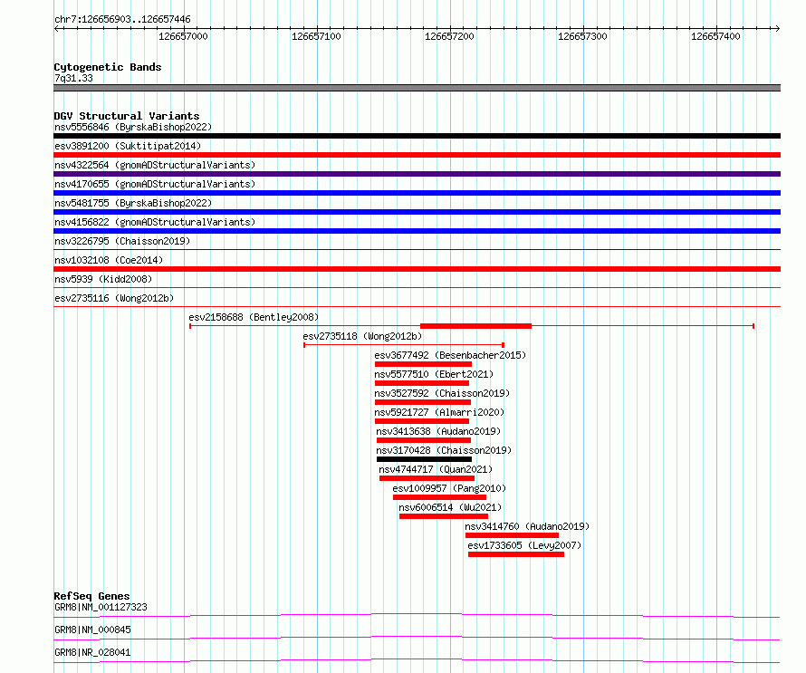Screen dimensions: 806x673
Task: Select nsv4156822 (gnomADStructuralVariants) label
Action: point(155,222)
